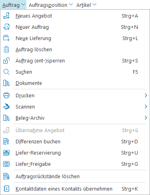Click the Liefer-Reservierung icon
Viewport: 150px width, 195px height.
tap(6, 153)
